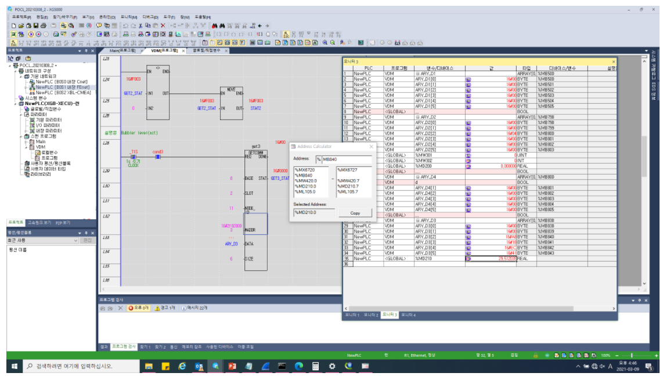Click the zoom slider in status bar
Viewport: 663px width, 380px height.
click(632, 354)
